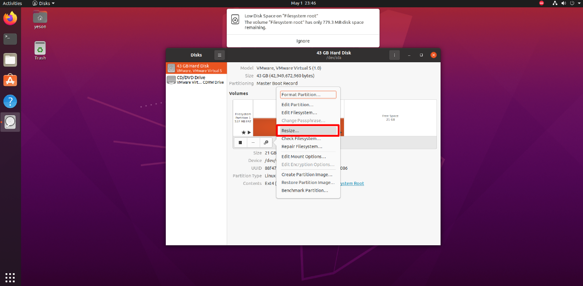The height and width of the screenshot is (286, 583).
Task: Open the network status indicator
Action: [555, 3]
